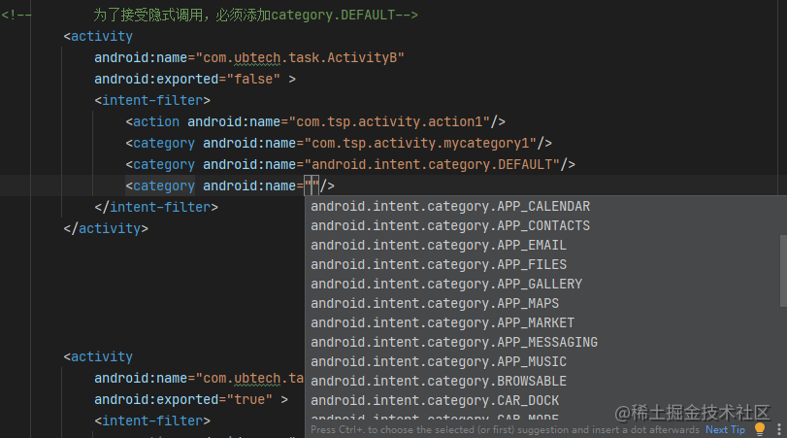Screen dimensions: 787x438
Task: Choose android.intent.category.APP_GALLERY suggestion
Action: pos(546,285)
